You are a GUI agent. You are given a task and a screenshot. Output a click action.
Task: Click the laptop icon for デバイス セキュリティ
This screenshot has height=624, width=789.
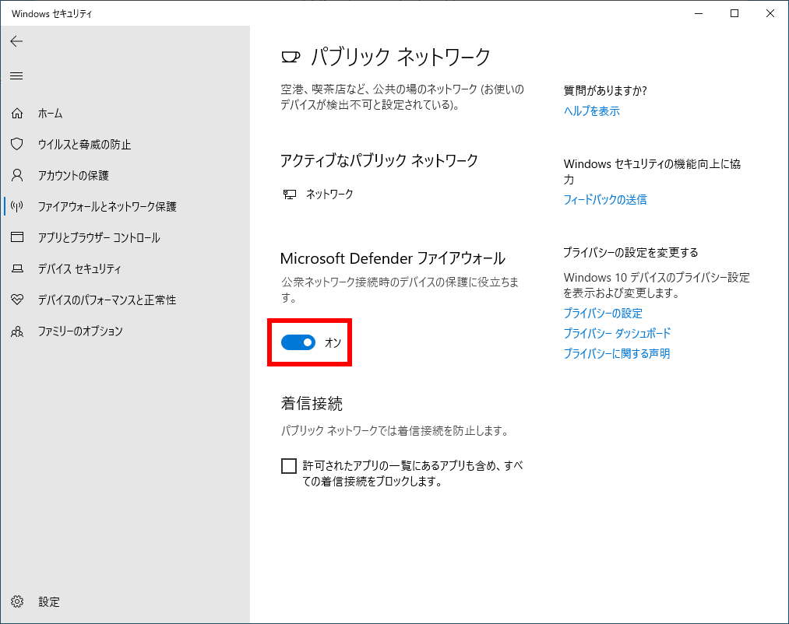[17, 268]
